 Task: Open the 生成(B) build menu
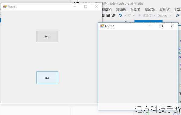coord(135,10)
